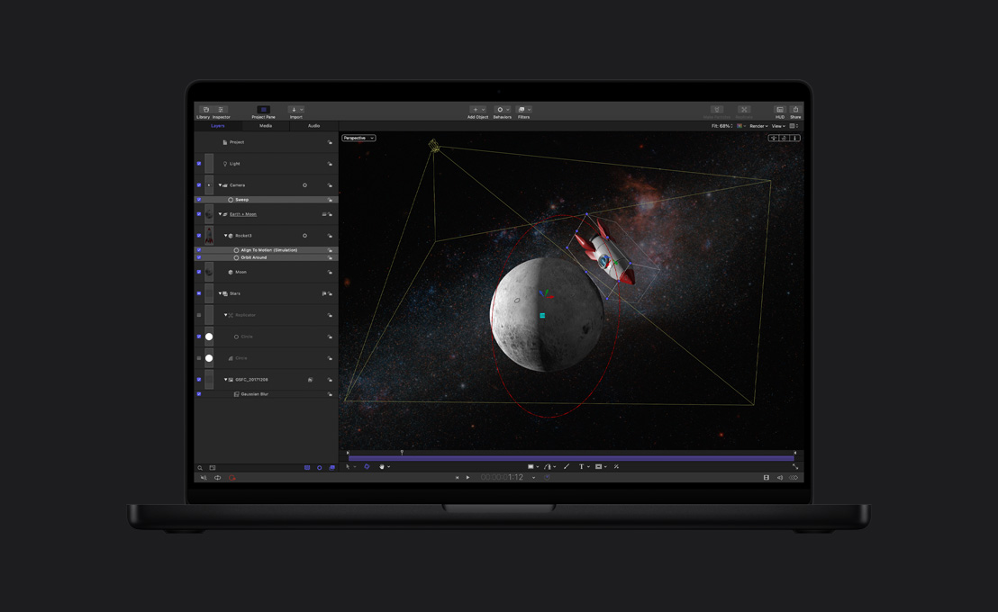Switch to the Media tab
This screenshot has height=612, width=998.
point(265,125)
